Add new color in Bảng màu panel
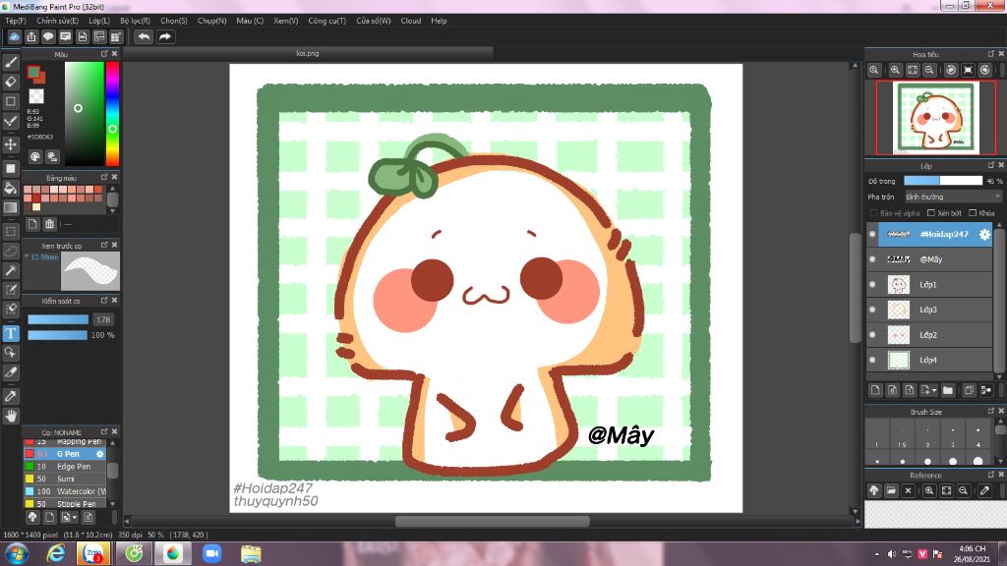 click(32, 224)
